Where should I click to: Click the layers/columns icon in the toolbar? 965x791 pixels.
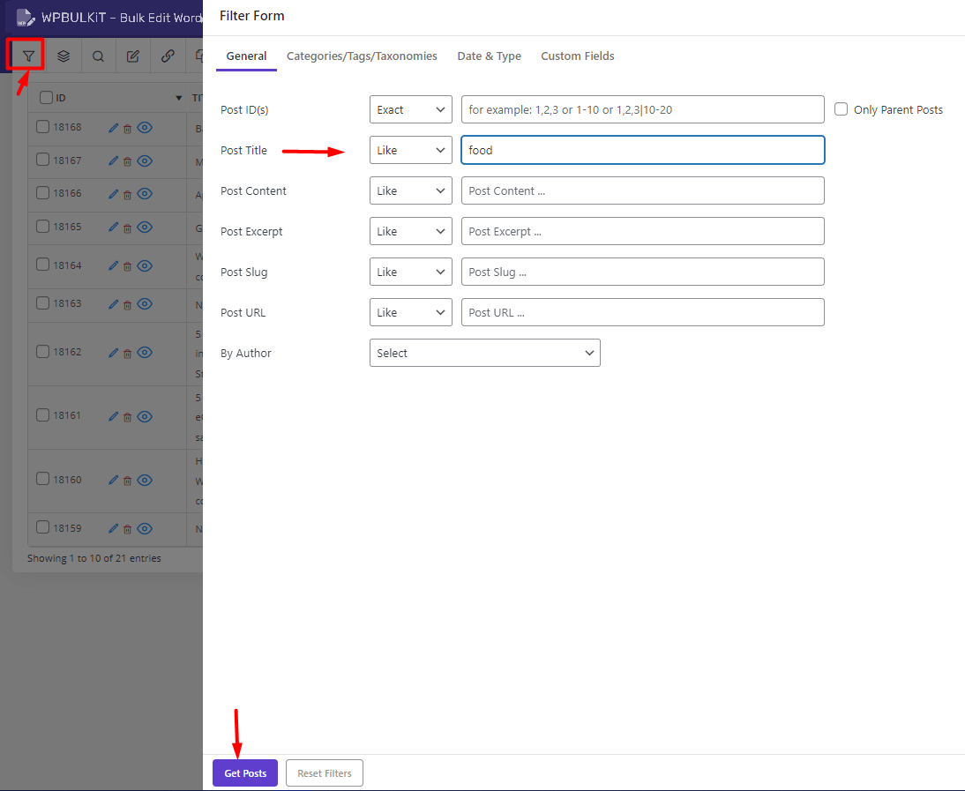(63, 55)
